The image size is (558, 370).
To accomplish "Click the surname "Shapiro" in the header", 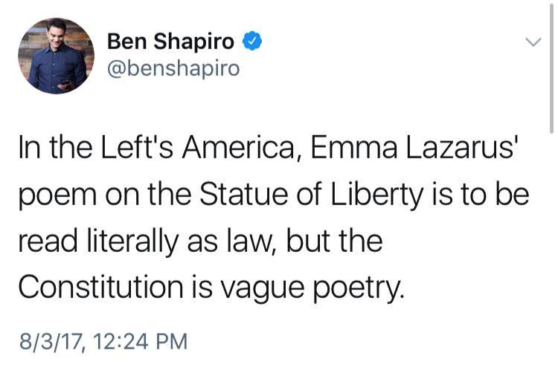I will click(x=193, y=42).
